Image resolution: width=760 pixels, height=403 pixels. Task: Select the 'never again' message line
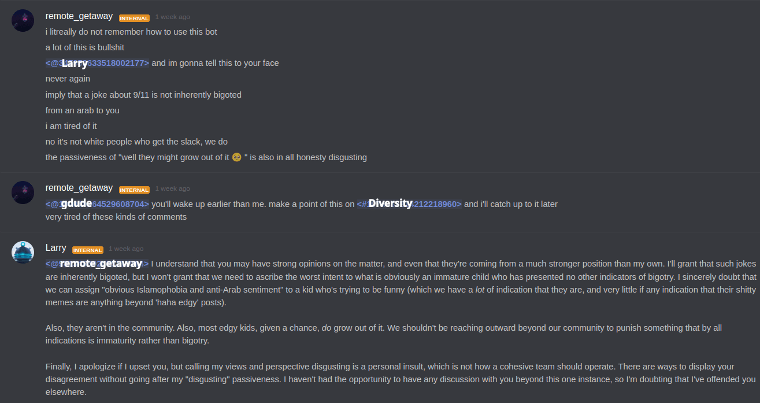pyautogui.click(x=68, y=79)
